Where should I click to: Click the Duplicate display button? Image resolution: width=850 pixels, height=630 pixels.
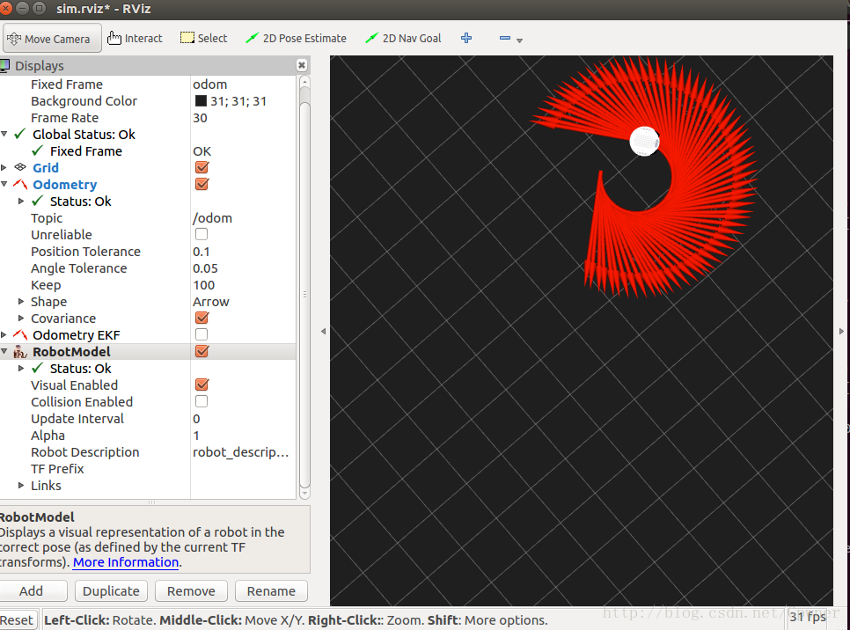pos(111,590)
